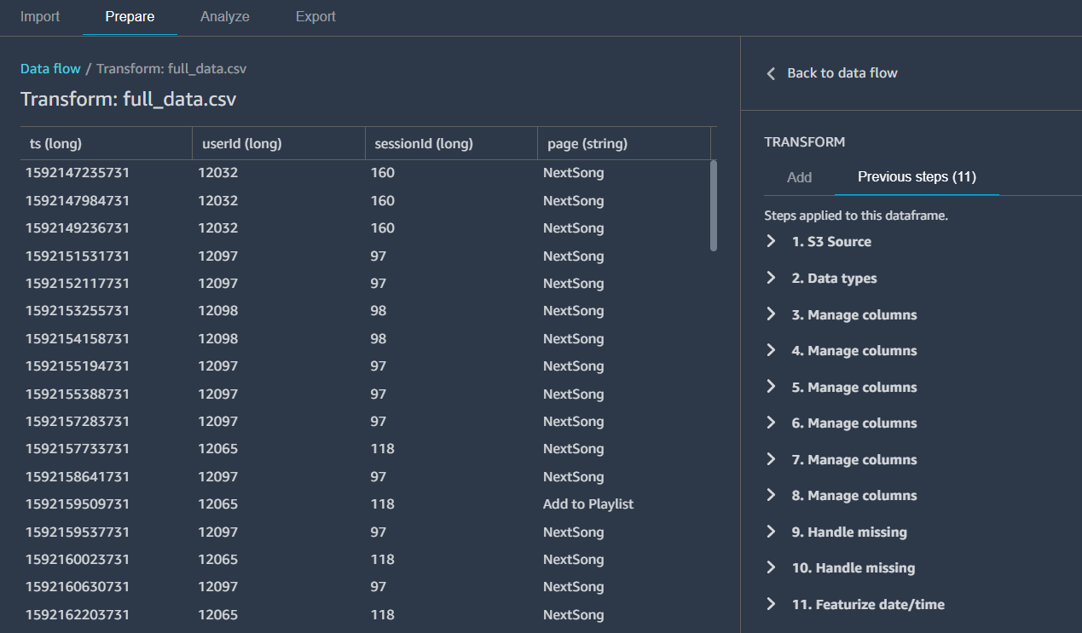Expand step 6. Manage columns
1082x633 pixels.
(x=771, y=423)
